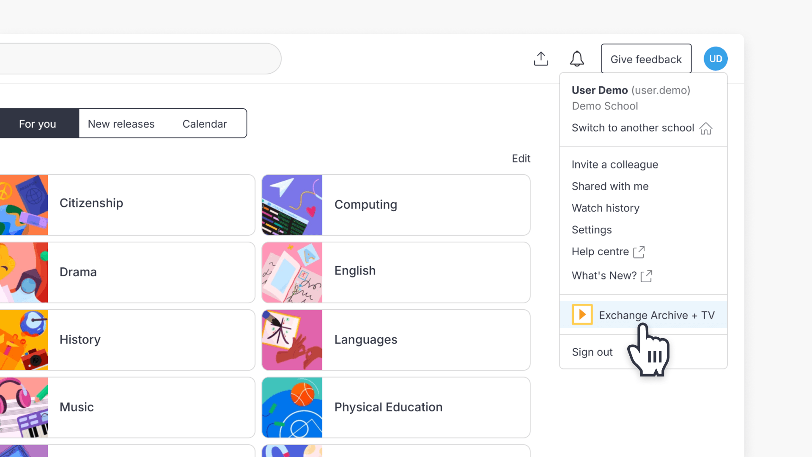
Task: Open Shared with me
Action: coord(610,187)
